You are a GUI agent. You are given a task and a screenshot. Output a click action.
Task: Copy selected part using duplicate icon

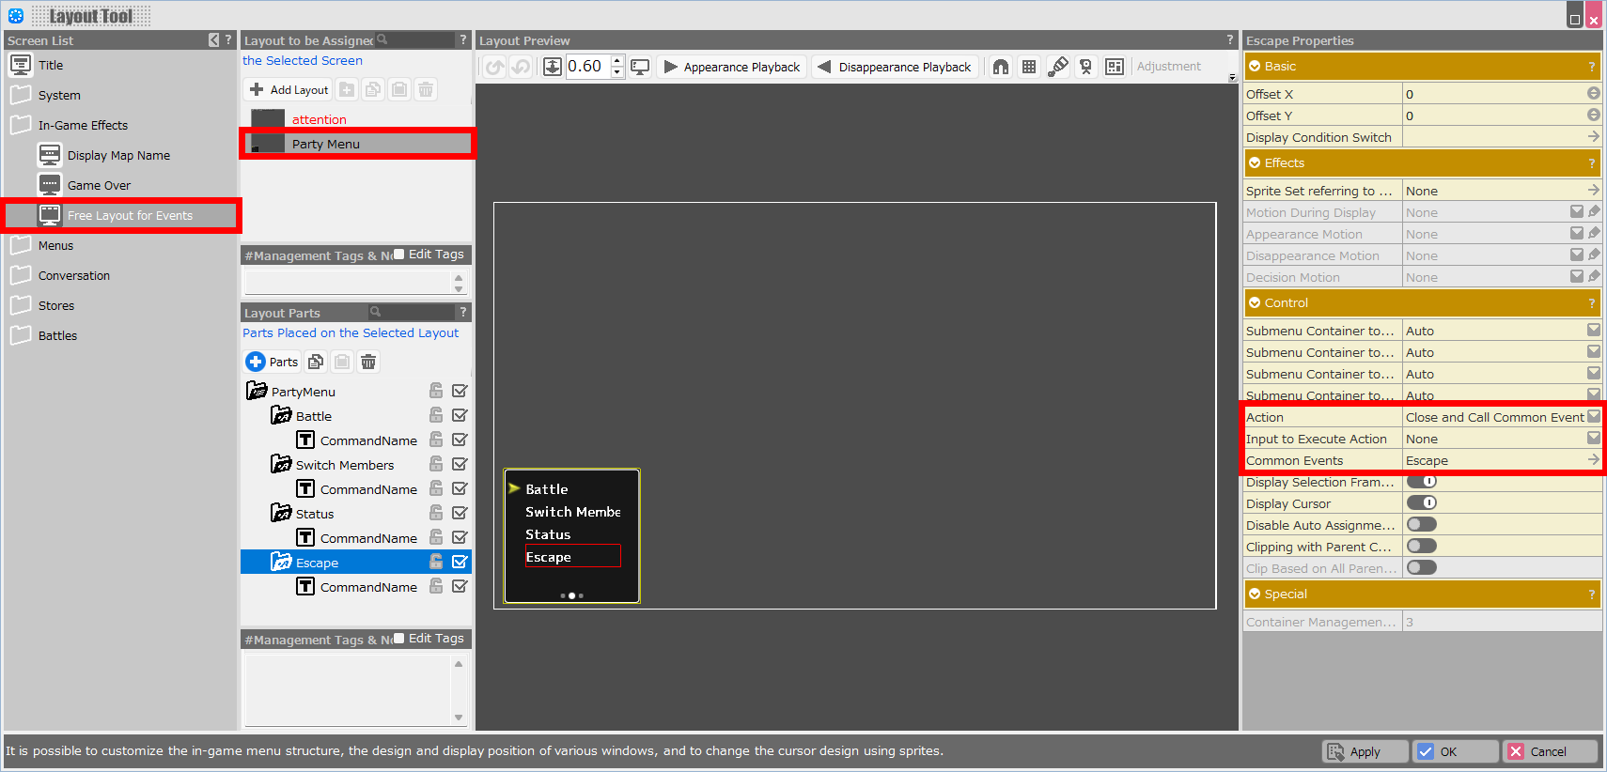[x=316, y=362]
